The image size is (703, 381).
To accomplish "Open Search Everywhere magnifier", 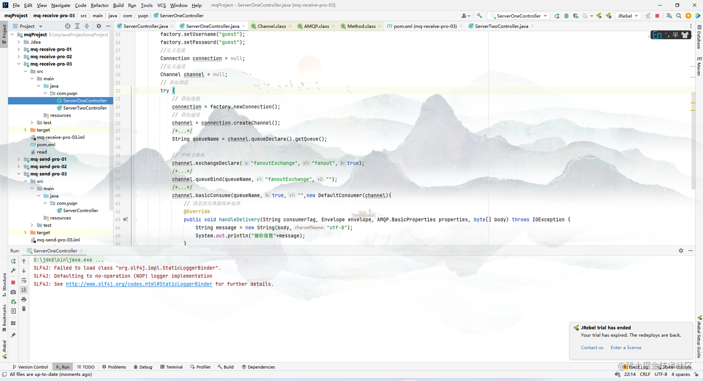I will [x=679, y=15].
